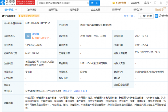Viewport: 168px width, 112px height.
Task: Switch to the 经营风险 tab
Action: (53, 9)
